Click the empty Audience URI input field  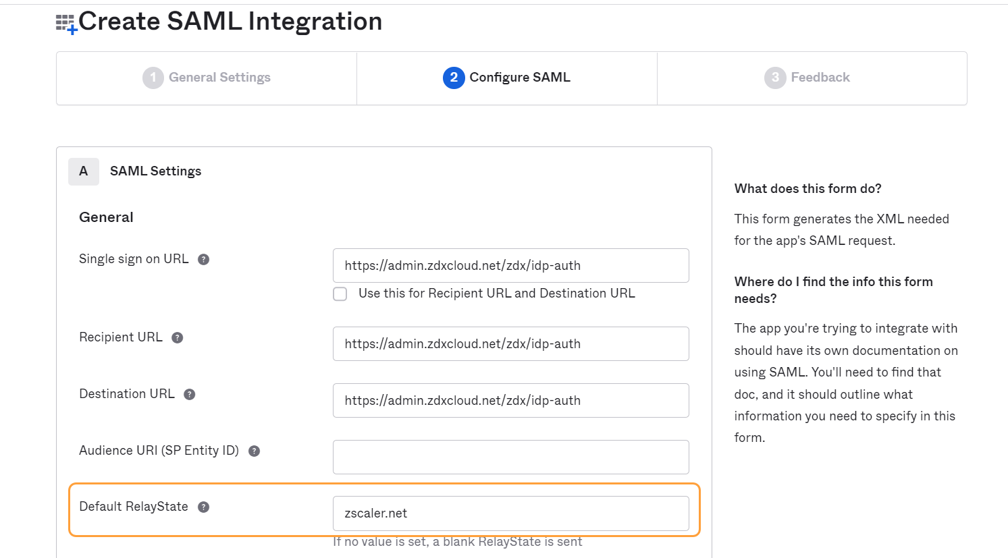pyautogui.click(x=510, y=457)
